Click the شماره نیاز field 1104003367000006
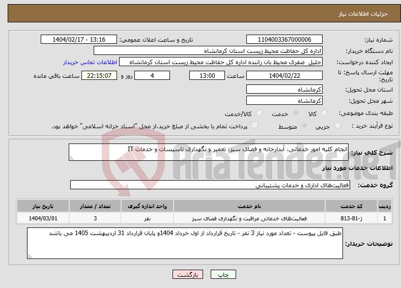This screenshot has height=288, width=401. pos(284,39)
